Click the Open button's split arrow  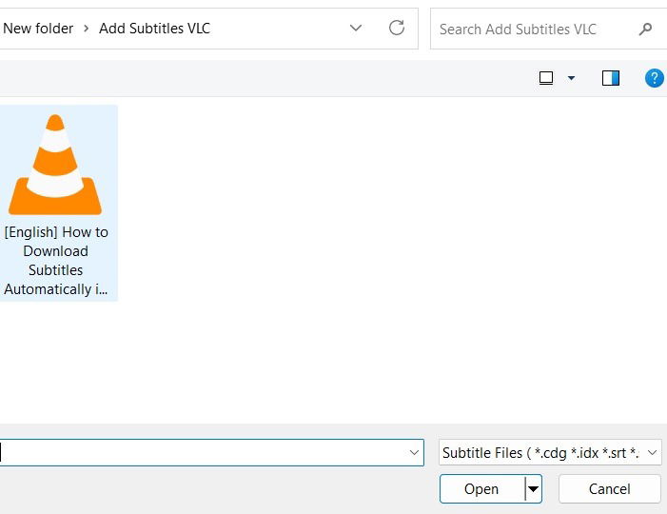[533, 489]
